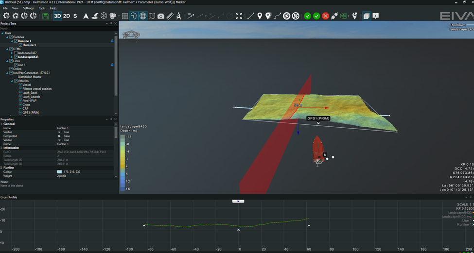Close the Project Tree panel
The width and height of the screenshot is (474, 253).
[x=116, y=23]
